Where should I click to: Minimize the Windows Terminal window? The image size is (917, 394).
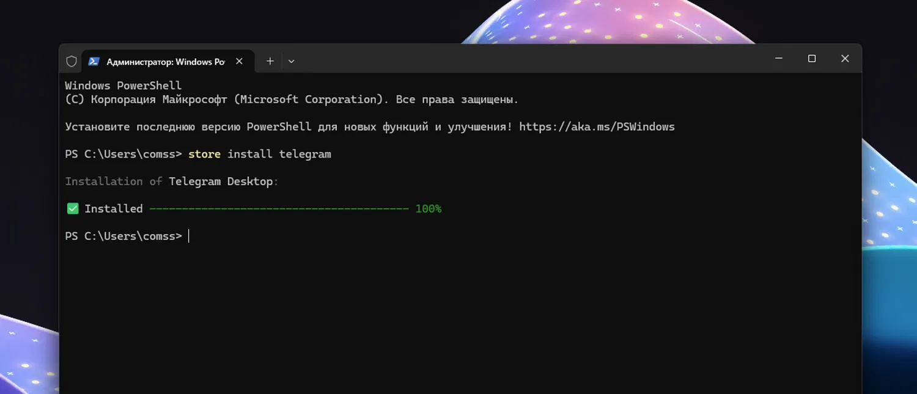[779, 59]
